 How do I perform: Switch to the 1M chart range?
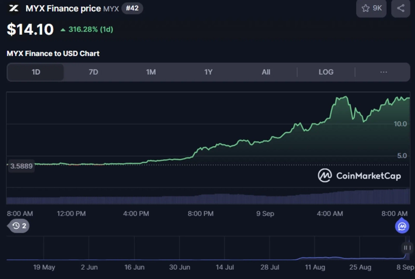point(151,72)
